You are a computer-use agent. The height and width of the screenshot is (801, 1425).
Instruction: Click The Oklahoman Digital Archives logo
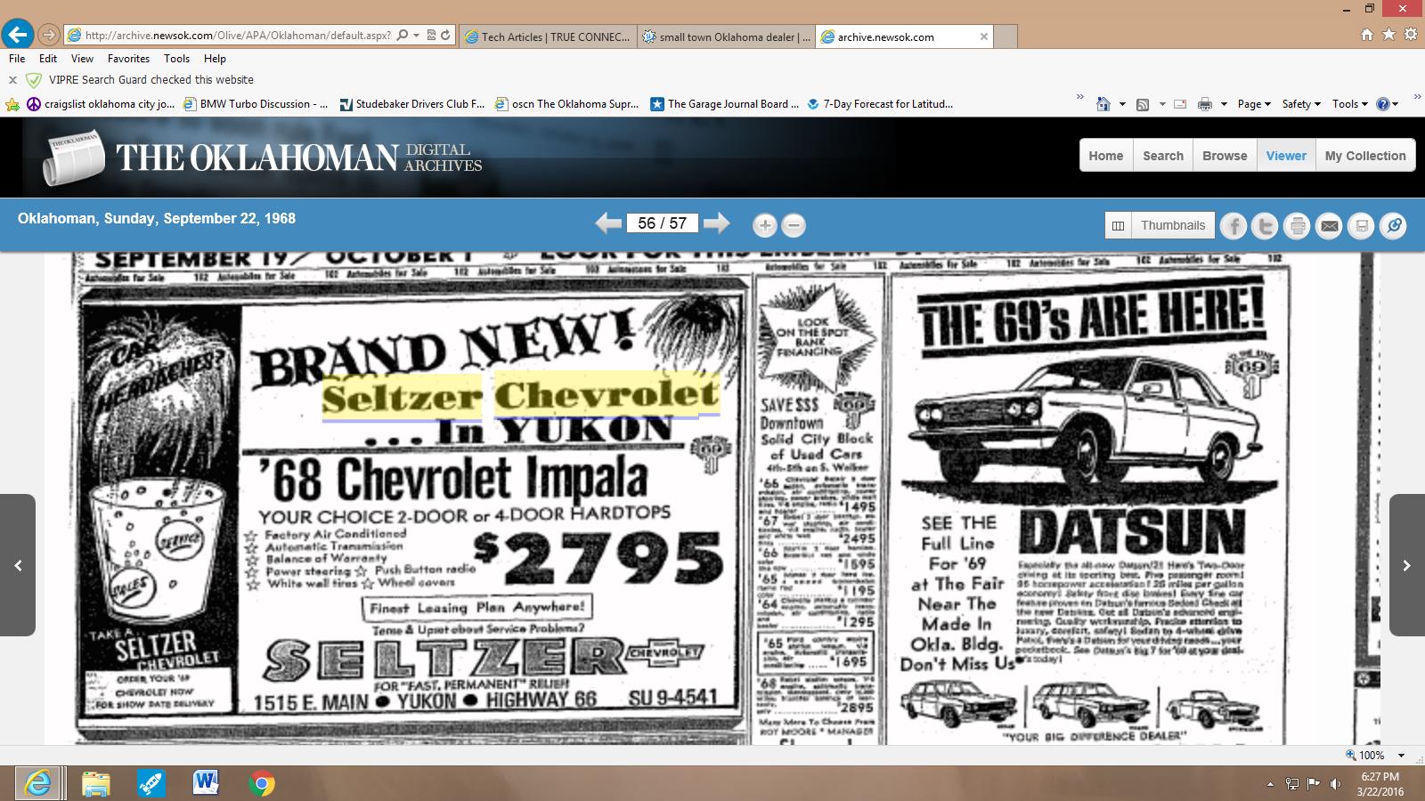point(263,158)
